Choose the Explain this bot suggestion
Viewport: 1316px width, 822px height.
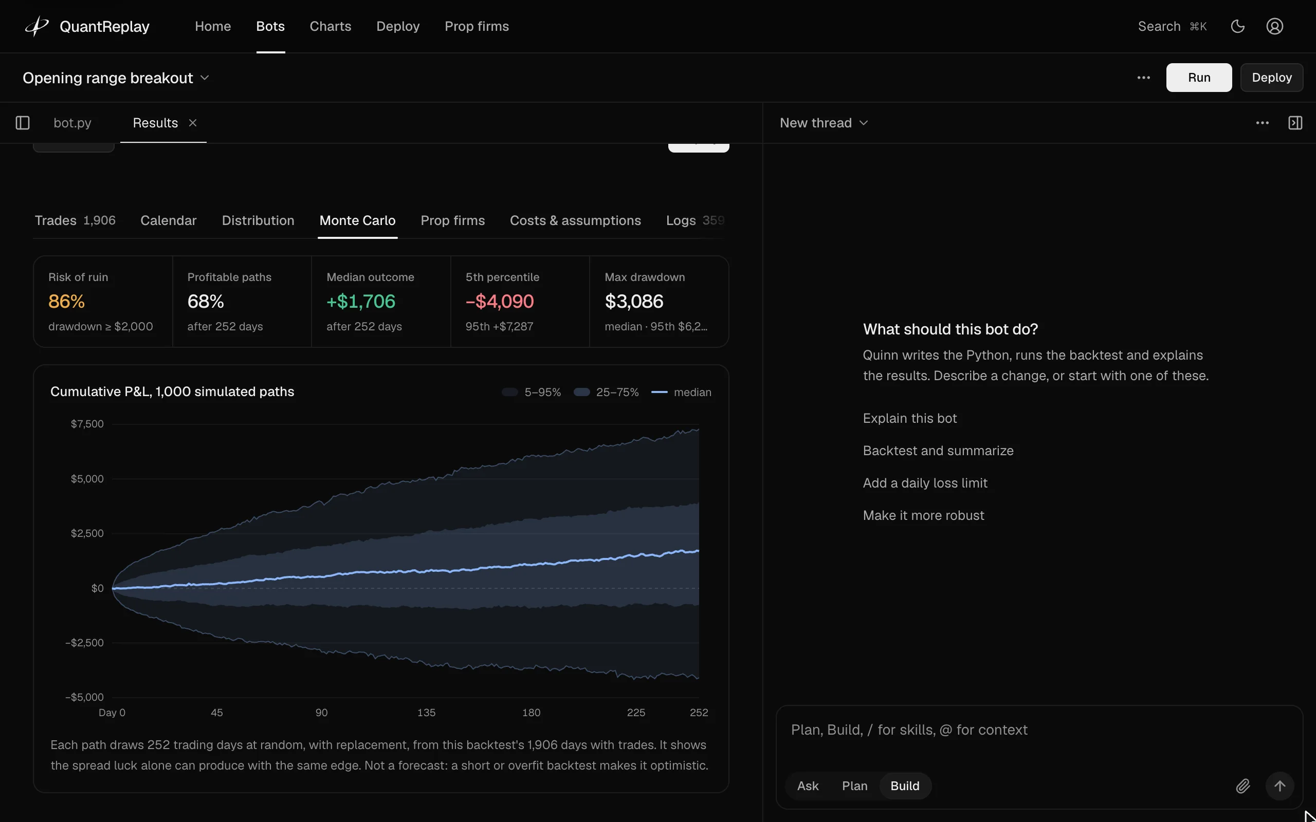(910, 418)
